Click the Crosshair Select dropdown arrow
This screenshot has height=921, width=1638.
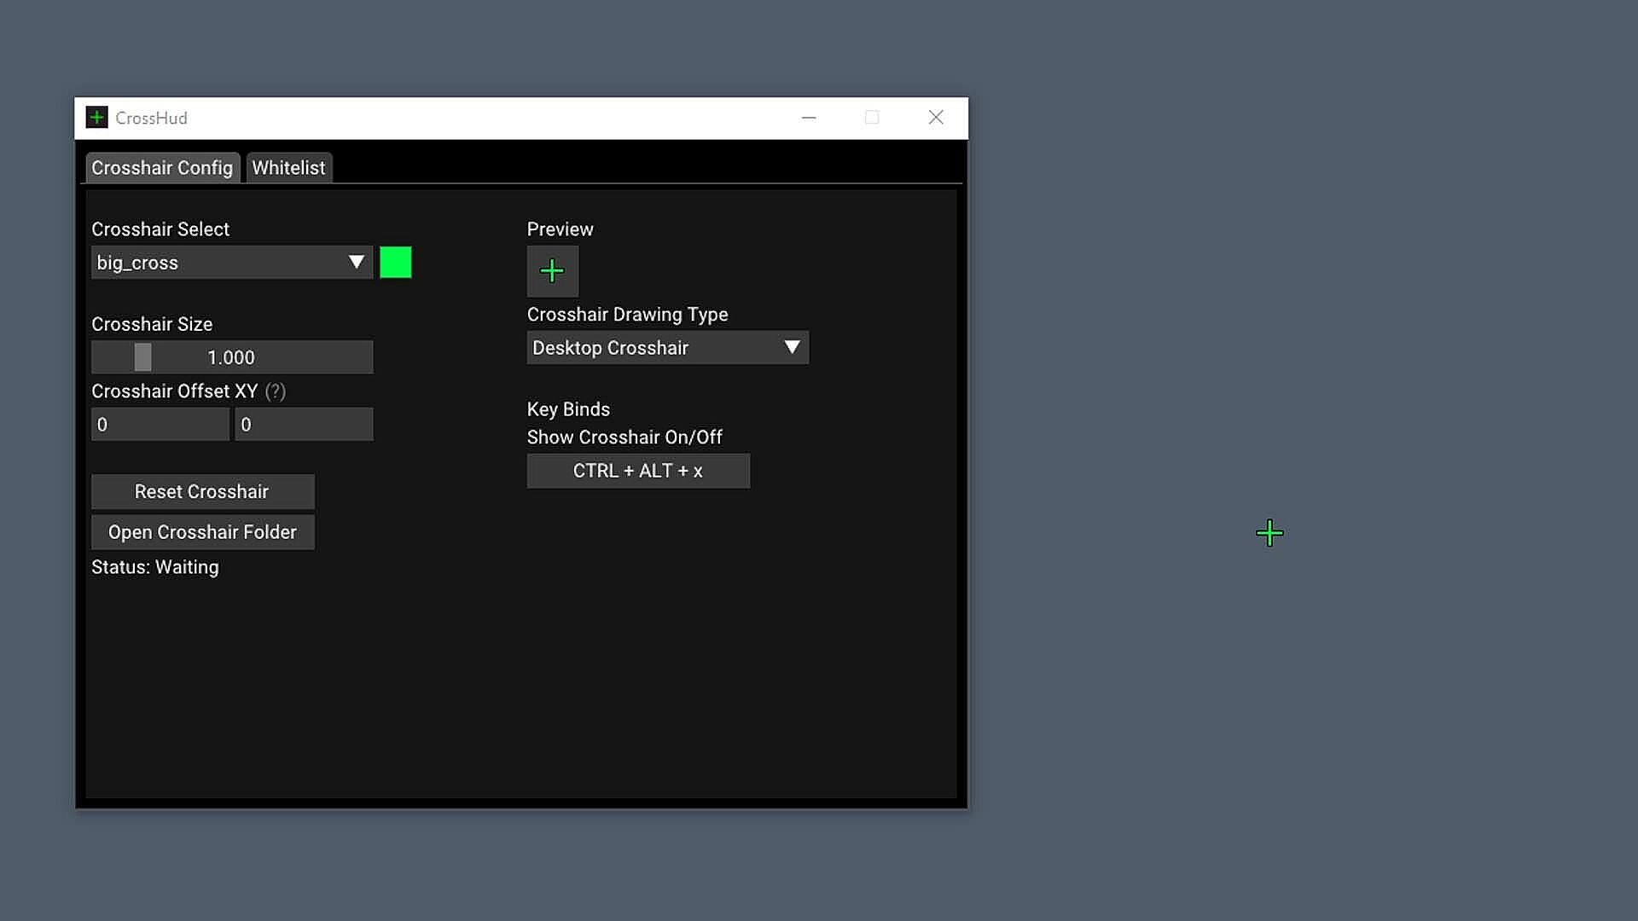[357, 263]
